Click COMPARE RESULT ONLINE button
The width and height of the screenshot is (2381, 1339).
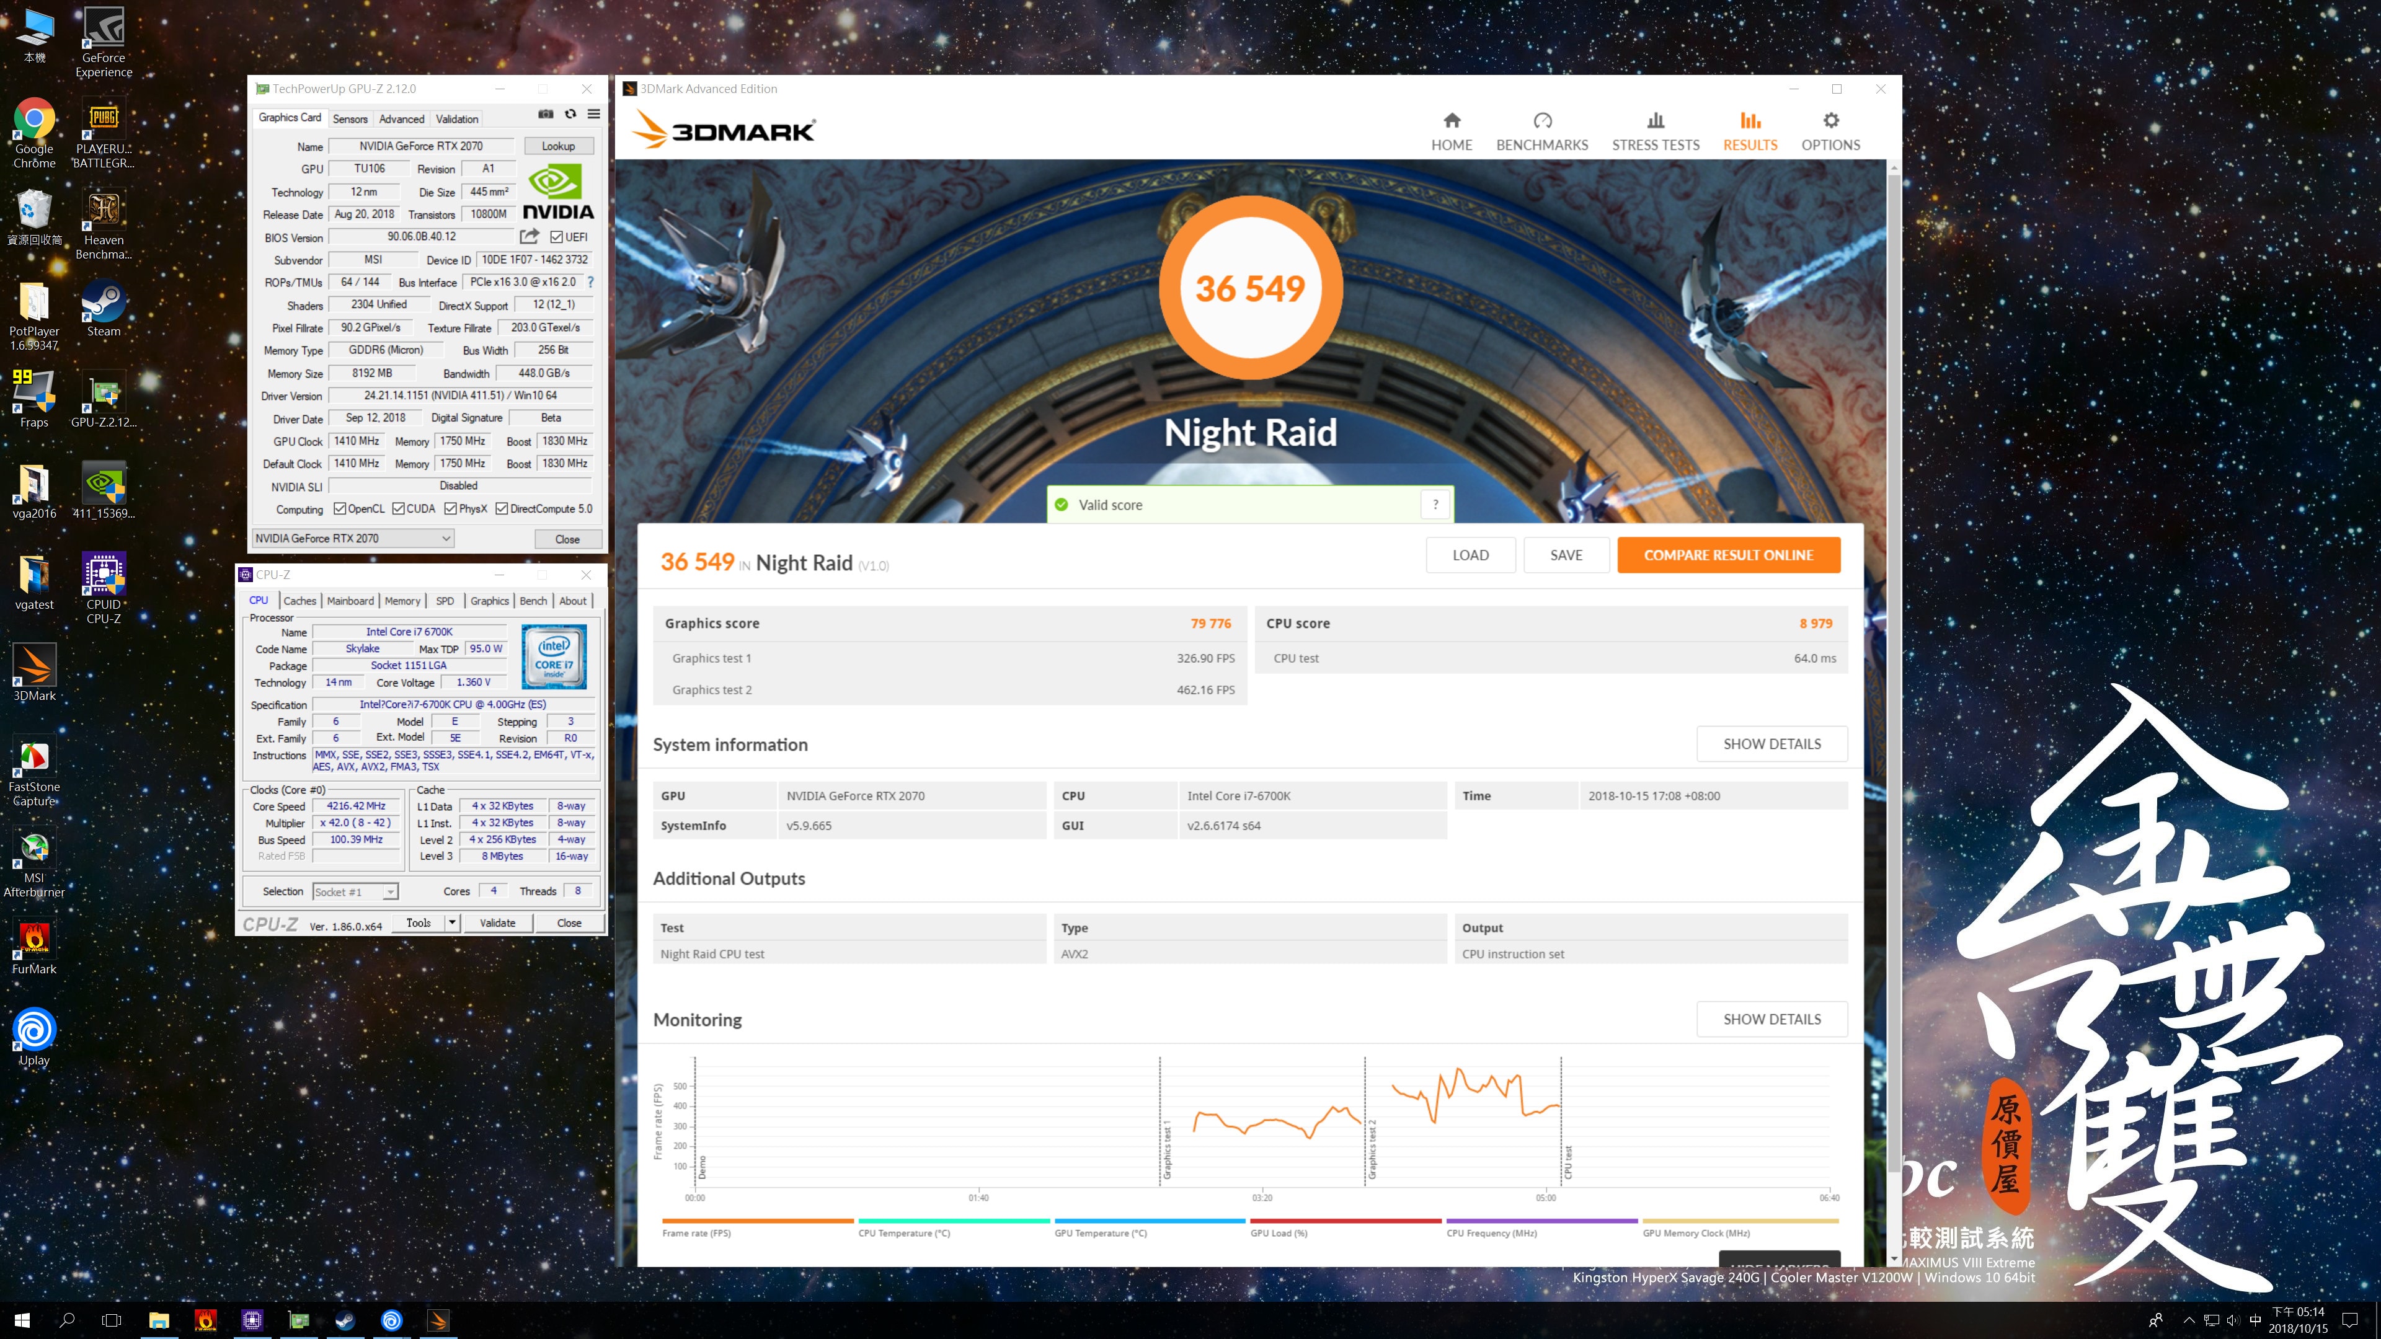tap(1727, 555)
